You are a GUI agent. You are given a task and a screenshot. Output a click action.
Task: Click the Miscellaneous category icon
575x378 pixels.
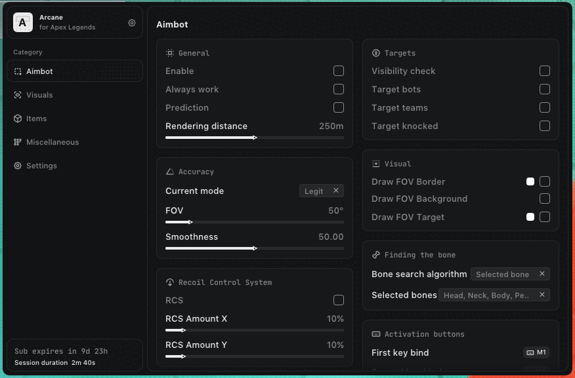[18, 142]
